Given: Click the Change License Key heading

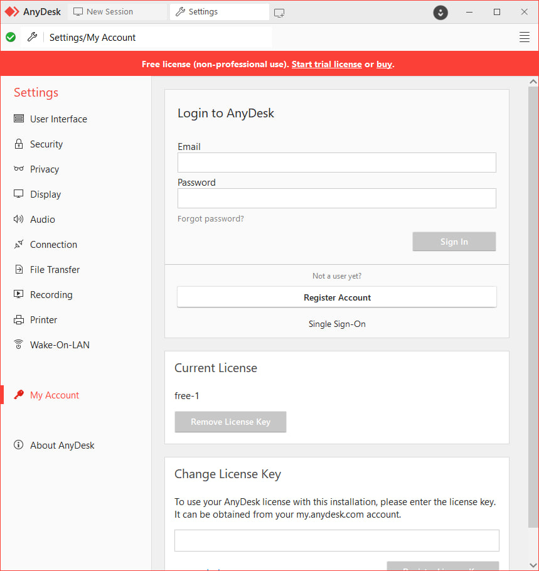Looking at the screenshot, I should point(228,474).
